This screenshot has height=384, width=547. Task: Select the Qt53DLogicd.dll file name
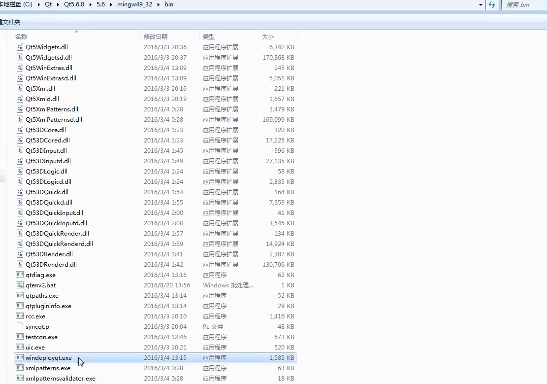[x=48, y=182]
